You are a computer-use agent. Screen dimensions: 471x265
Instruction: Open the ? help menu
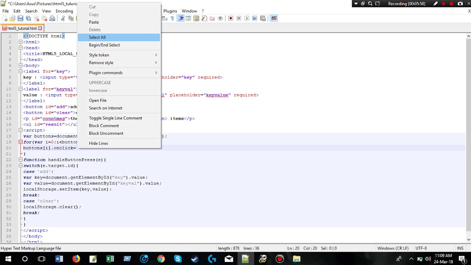203,11
